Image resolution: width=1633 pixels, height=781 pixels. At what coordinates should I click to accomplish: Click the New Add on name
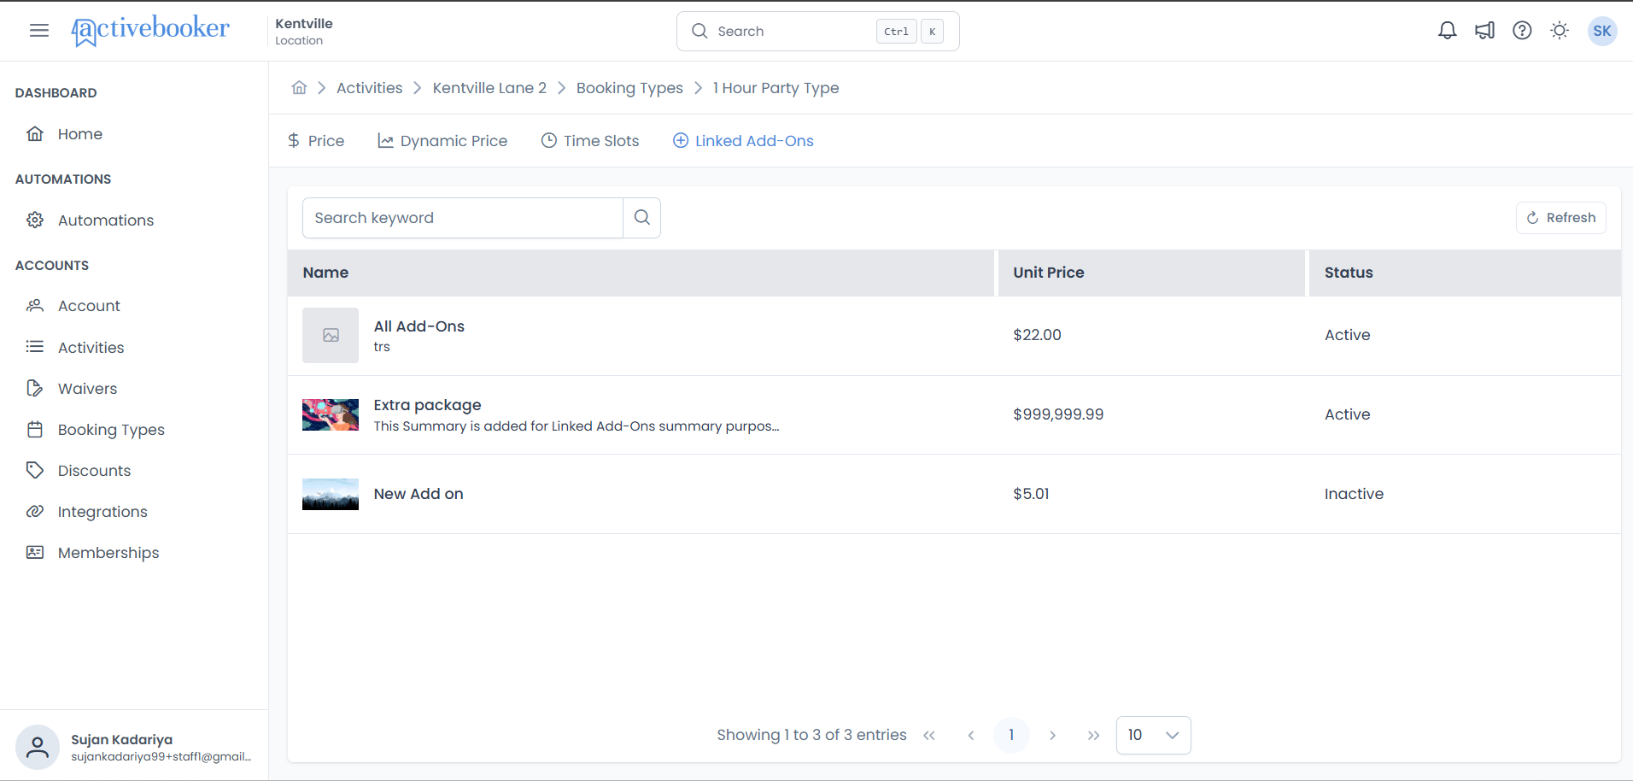point(418,494)
